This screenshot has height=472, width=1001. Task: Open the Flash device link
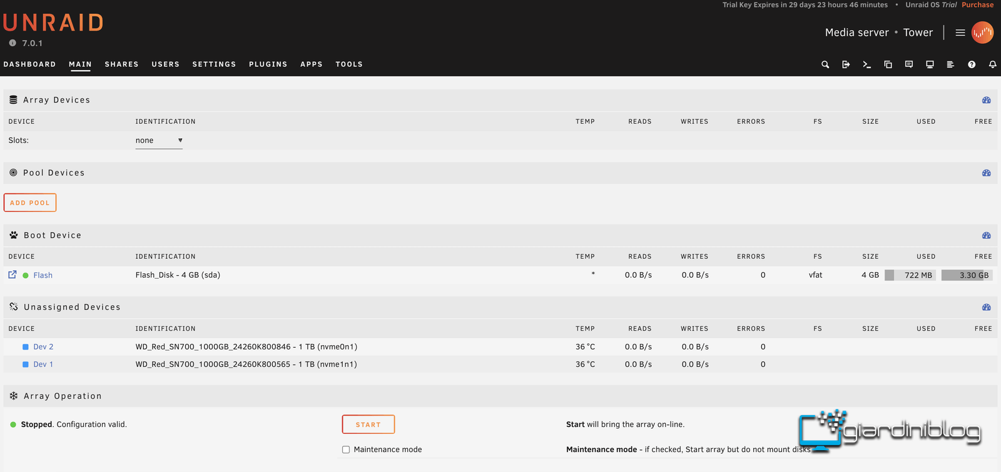coord(43,275)
